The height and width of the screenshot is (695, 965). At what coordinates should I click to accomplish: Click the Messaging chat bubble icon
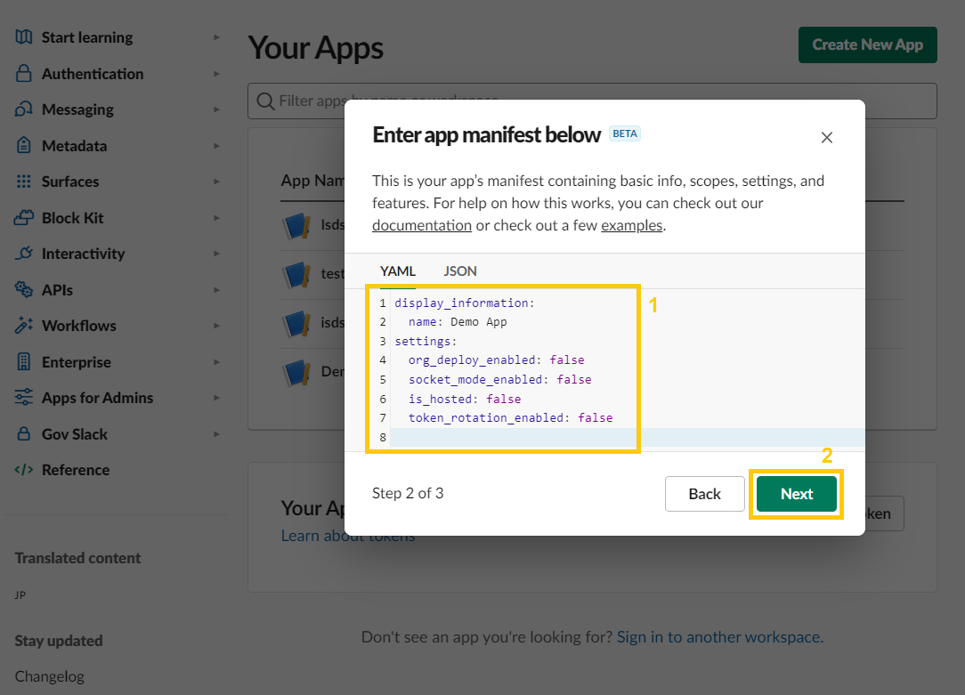(24, 109)
